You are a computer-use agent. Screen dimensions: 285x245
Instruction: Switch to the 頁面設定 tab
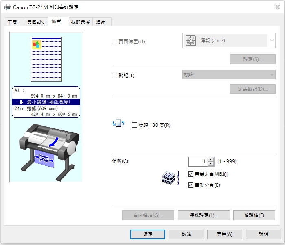coord(37,22)
